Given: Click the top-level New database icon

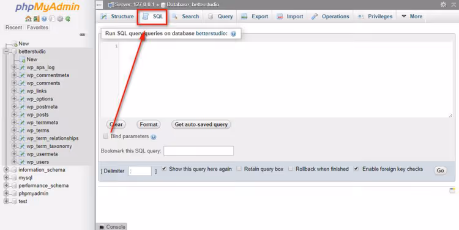Looking at the screenshot, I should pos(14,43).
